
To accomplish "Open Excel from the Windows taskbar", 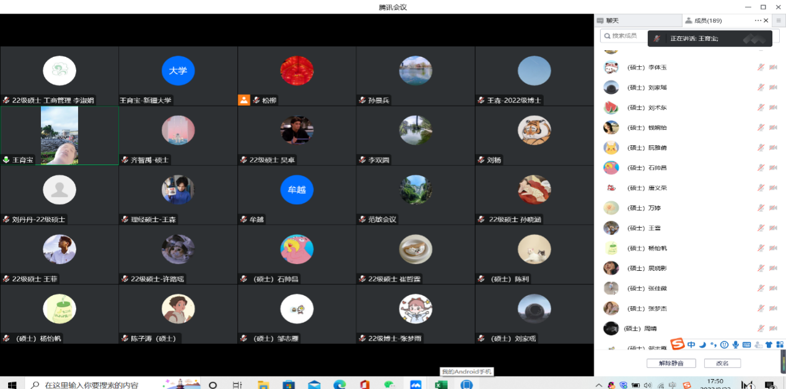I will pyautogui.click(x=440, y=385).
